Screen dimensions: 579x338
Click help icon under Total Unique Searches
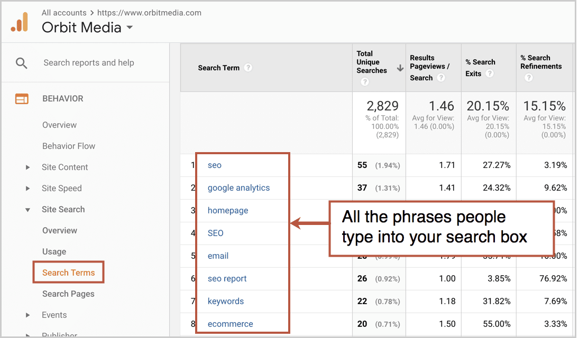[x=364, y=82]
